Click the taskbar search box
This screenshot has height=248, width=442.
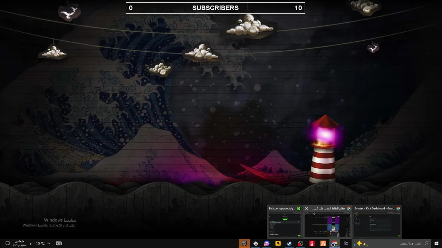[x=392, y=244]
